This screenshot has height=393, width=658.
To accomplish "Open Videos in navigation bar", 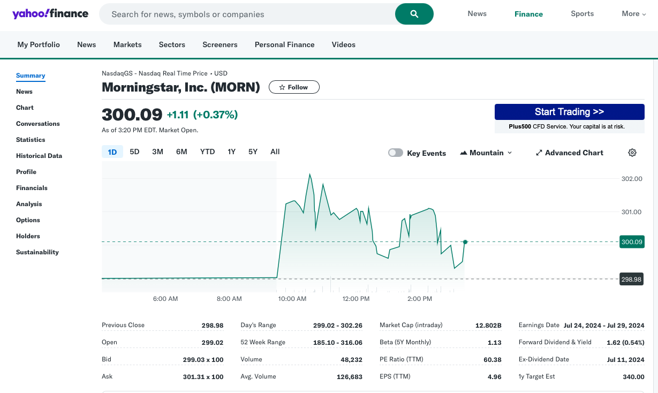I will (344, 44).
